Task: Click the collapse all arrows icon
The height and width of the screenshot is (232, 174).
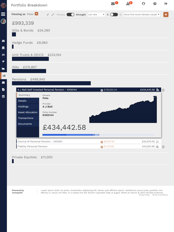Action: 48,14
